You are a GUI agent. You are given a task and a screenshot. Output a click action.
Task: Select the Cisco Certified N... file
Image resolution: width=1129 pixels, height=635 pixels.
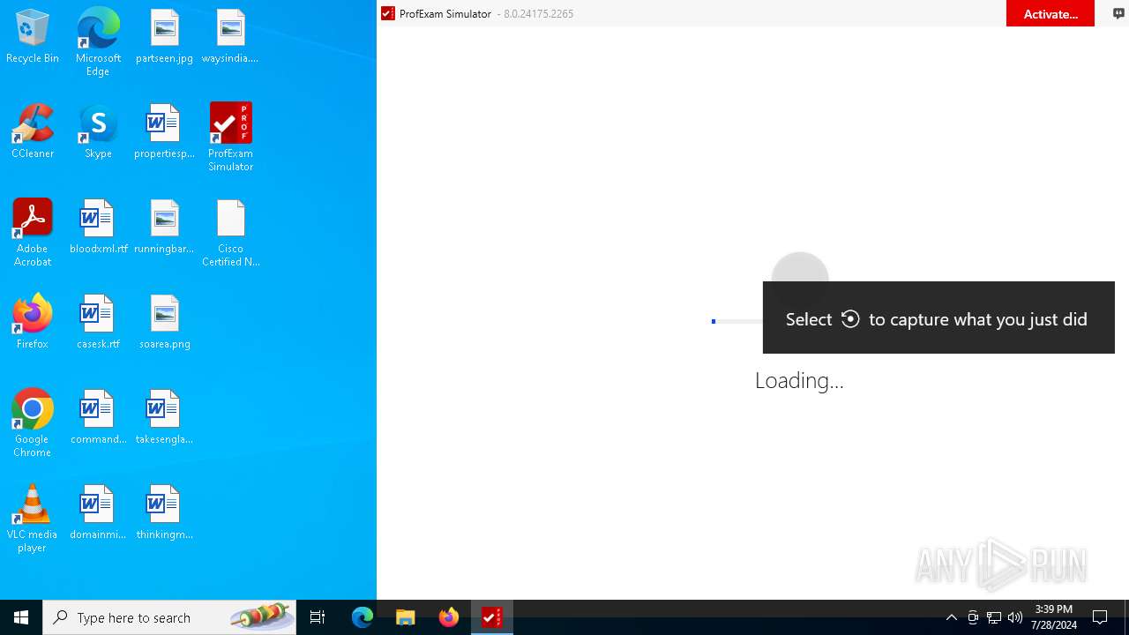point(230,233)
